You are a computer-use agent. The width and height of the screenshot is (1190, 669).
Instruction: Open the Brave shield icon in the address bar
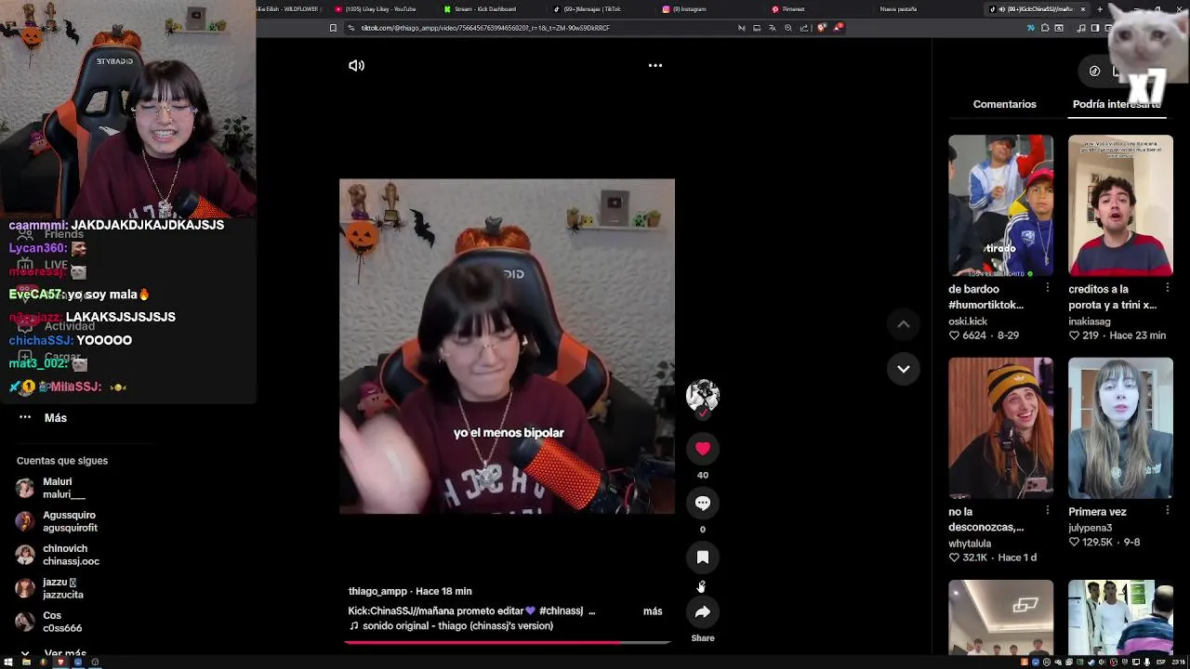click(822, 28)
